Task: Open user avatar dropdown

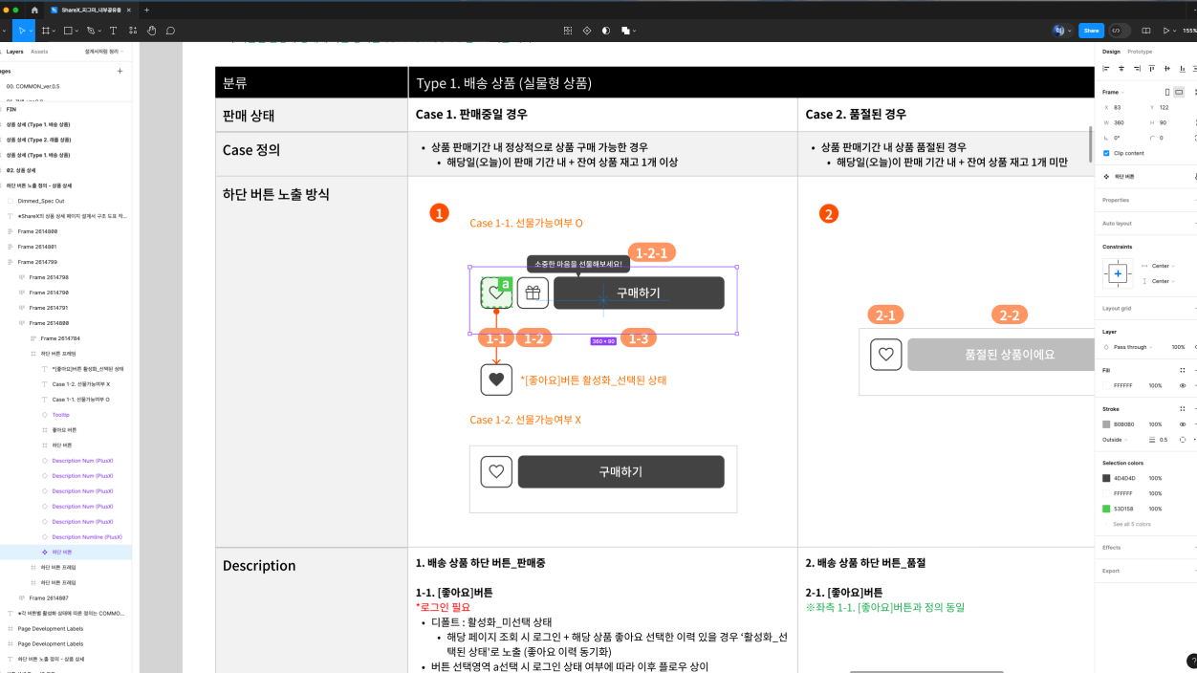Action: click(x=1061, y=31)
